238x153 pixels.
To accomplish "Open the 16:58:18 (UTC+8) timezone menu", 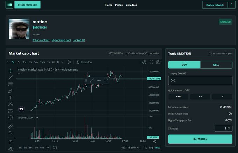I will pos(130,148).
